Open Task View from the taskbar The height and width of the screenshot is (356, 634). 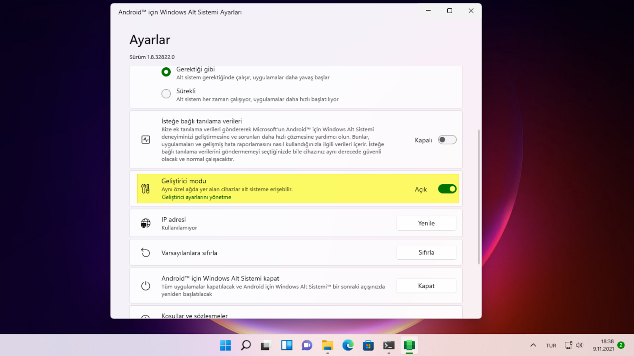[265, 345]
